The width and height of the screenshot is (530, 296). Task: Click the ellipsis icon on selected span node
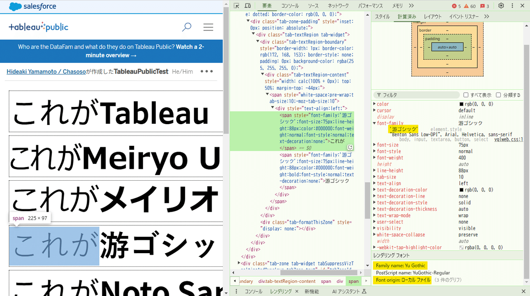coord(350,147)
